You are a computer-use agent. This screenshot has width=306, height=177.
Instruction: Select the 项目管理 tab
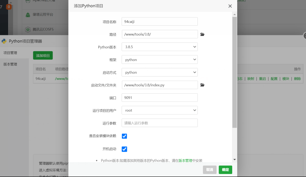tap(10, 53)
